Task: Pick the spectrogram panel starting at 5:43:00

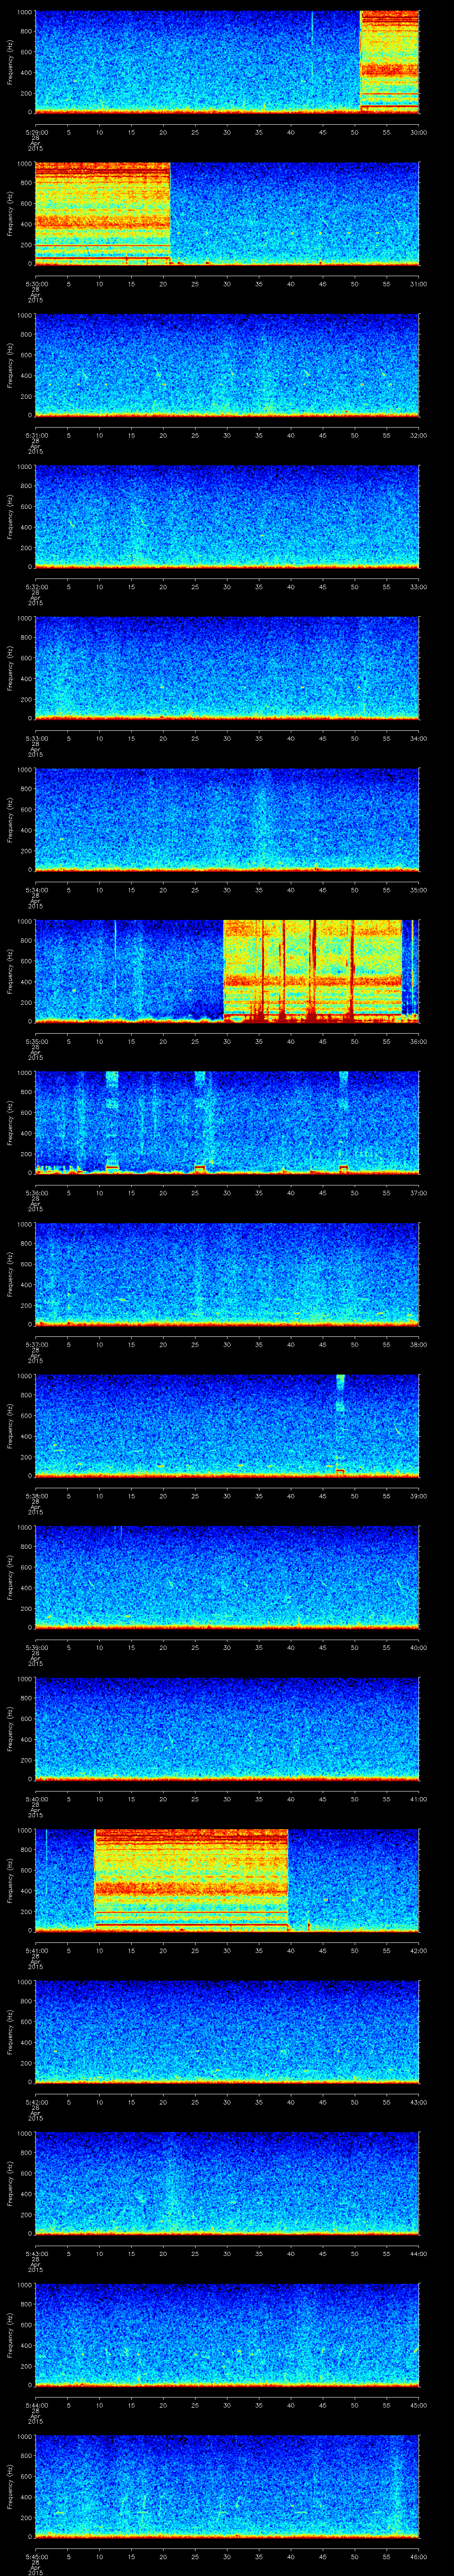Action: click(227, 2183)
